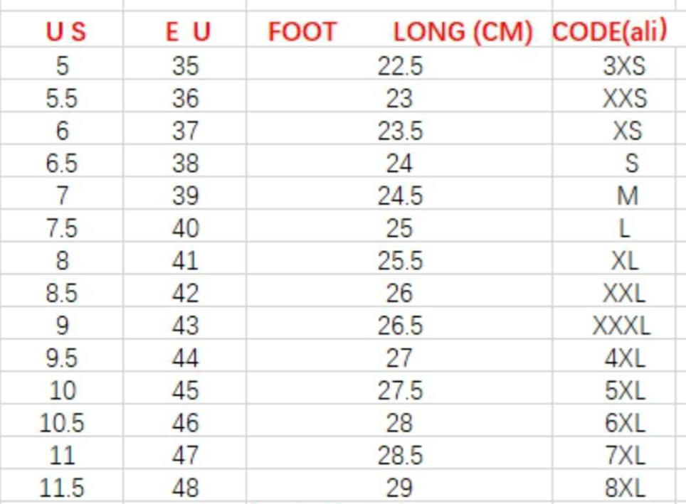Select the XXXL code cell
Screen dimensions: 686x504
coord(621,326)
